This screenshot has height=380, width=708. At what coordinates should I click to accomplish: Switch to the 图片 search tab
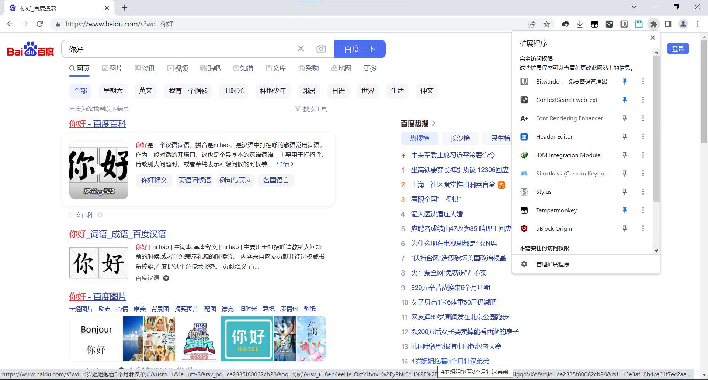point(112,68)
